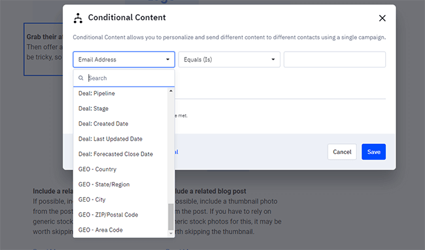The width and height of the screenshot is (425, 250).
Task: Select Deal: Stage option
Action: coord(120,109)
